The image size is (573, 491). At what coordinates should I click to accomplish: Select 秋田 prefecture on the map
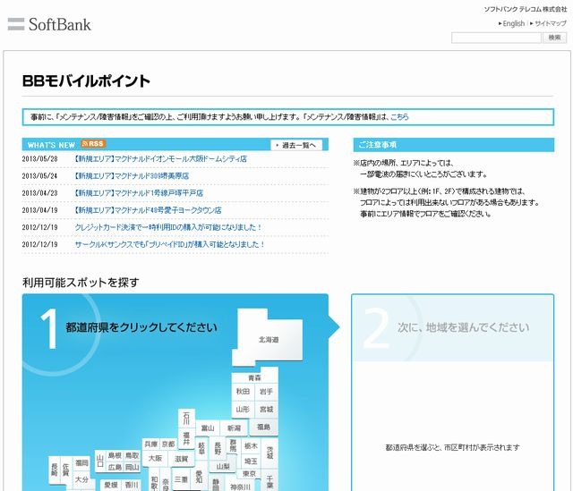pos(243,392)
